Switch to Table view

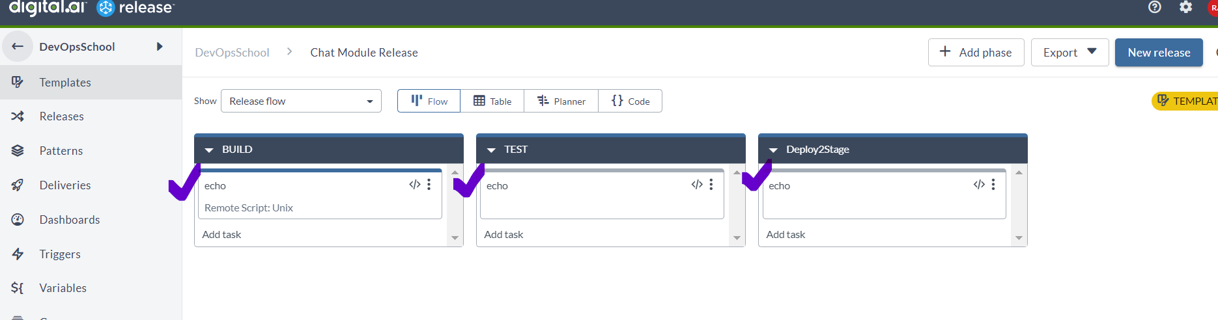coord(492,101)
